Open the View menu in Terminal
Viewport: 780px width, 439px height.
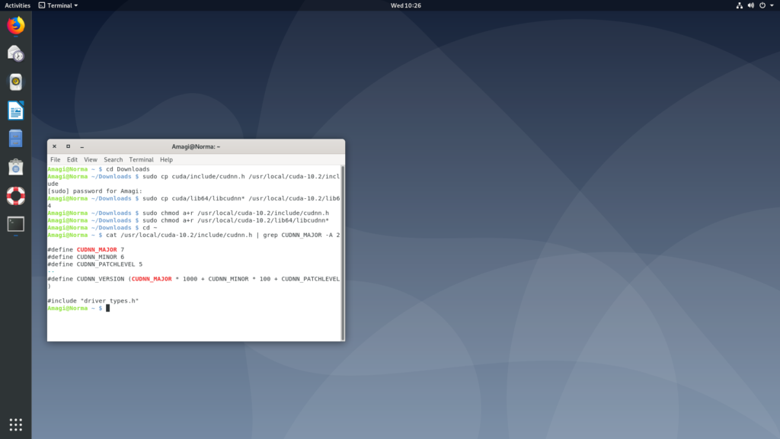(91, 160)
